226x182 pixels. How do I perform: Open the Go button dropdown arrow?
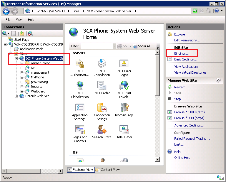pos(130,46)
